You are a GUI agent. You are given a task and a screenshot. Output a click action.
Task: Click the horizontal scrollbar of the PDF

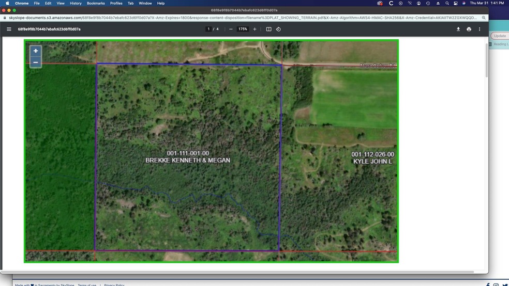(x=237, y=272)
